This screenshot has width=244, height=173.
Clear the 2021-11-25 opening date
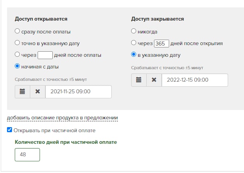[38, 92]
